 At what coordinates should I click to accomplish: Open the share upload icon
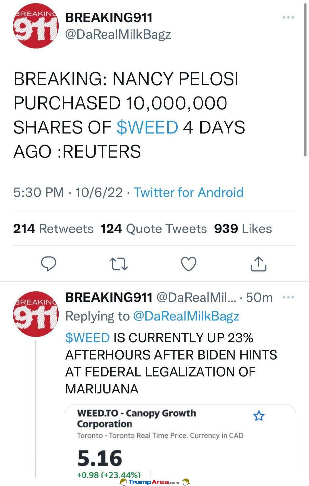point(259,264)
